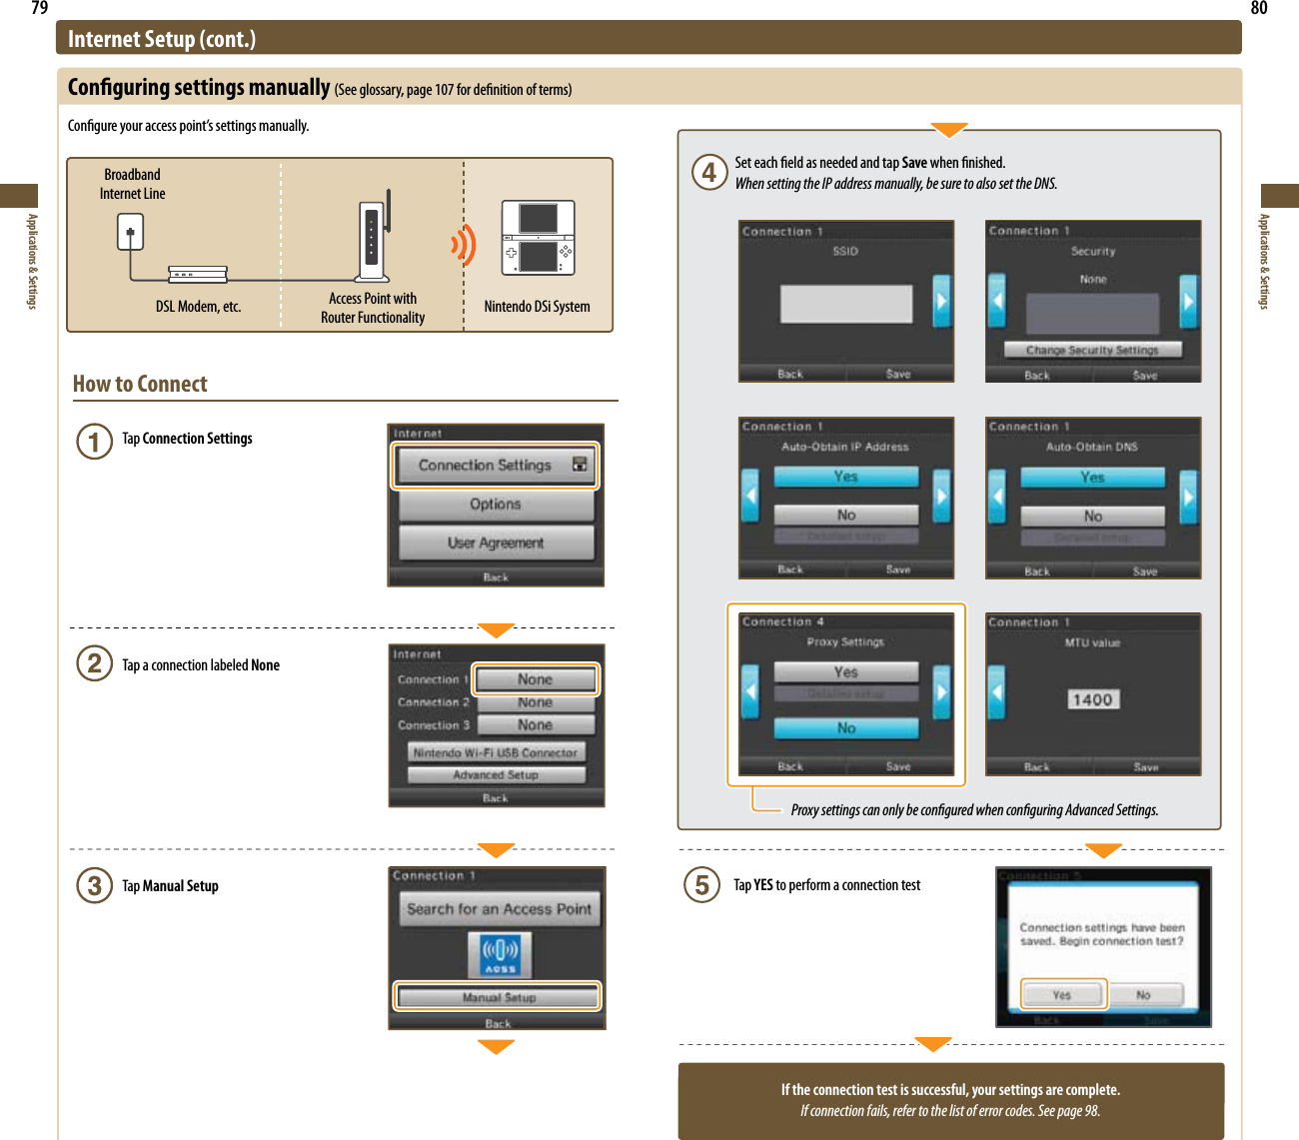The height and width of the screenshot is (1140, 1299).
Task: Tap Back on the connection list screen
Action: click(496, 798)
